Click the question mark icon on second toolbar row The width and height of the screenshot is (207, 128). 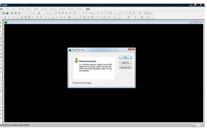coord(114,17)
